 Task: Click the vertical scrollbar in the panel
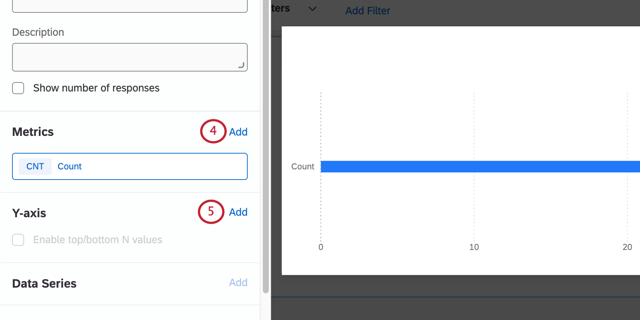pyautogui.click(x=266, y=151)
